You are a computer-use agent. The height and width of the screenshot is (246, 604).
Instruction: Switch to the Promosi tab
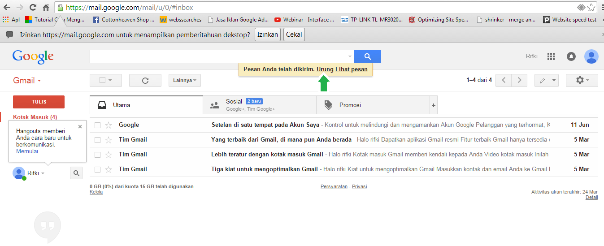pyautogui.click(x=373, y=105)
